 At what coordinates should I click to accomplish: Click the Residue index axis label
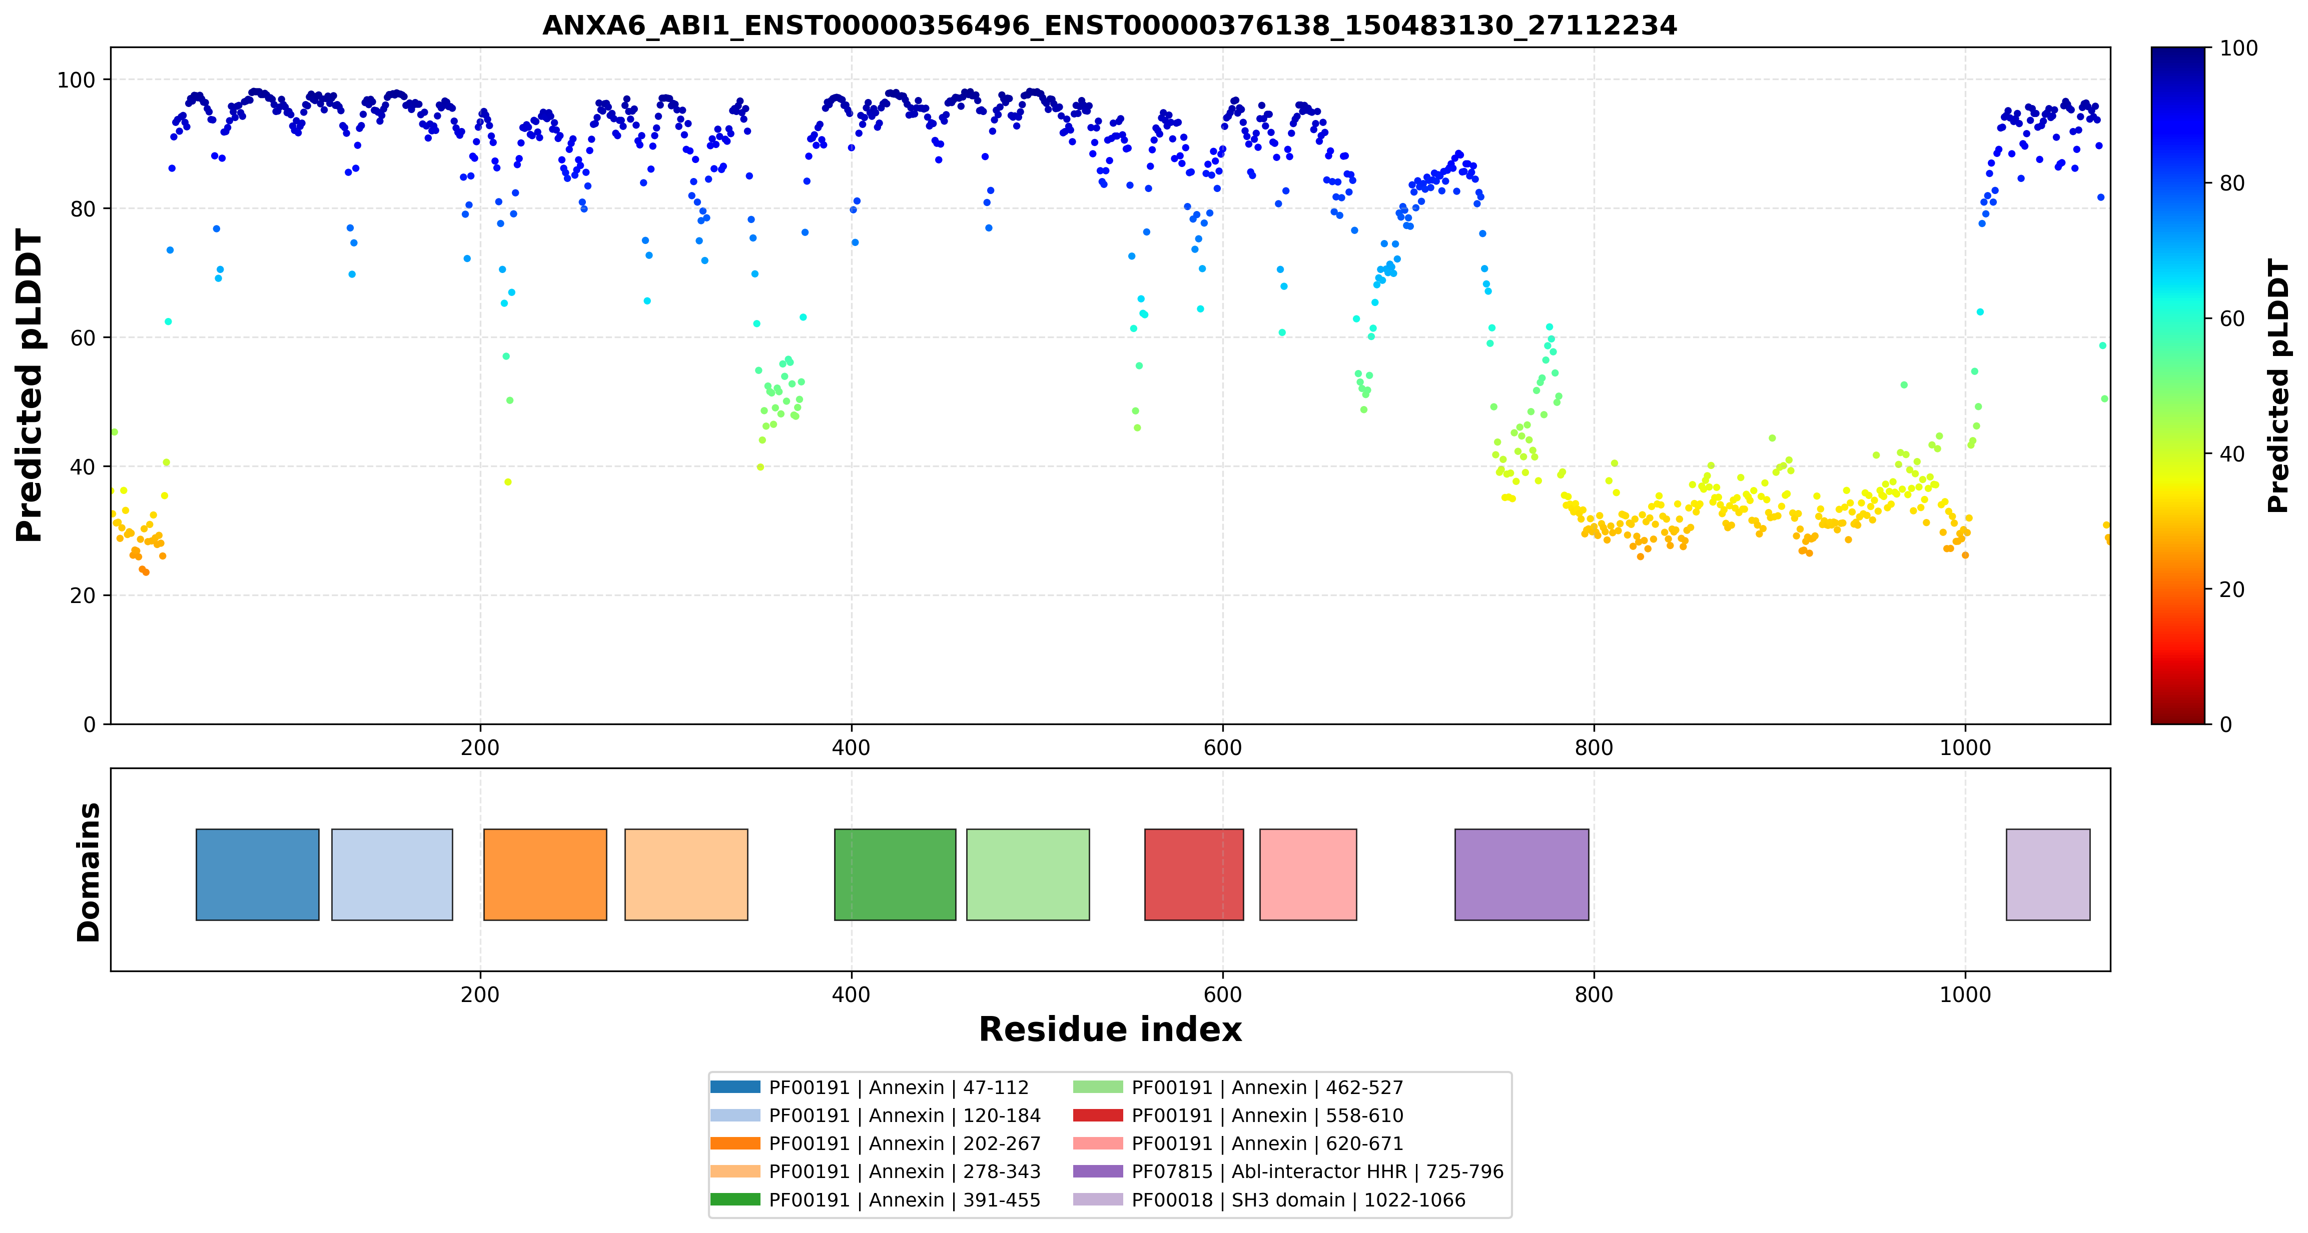point(1110,1029)
